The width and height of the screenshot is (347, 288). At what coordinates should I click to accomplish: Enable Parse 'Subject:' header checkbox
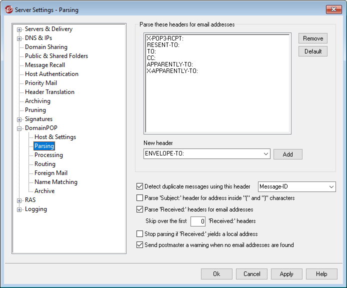tap(139, 198)
